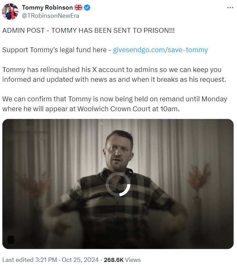
Task: Click the Woolwich Crown Court sentence
Action: (x=115, y=104)
